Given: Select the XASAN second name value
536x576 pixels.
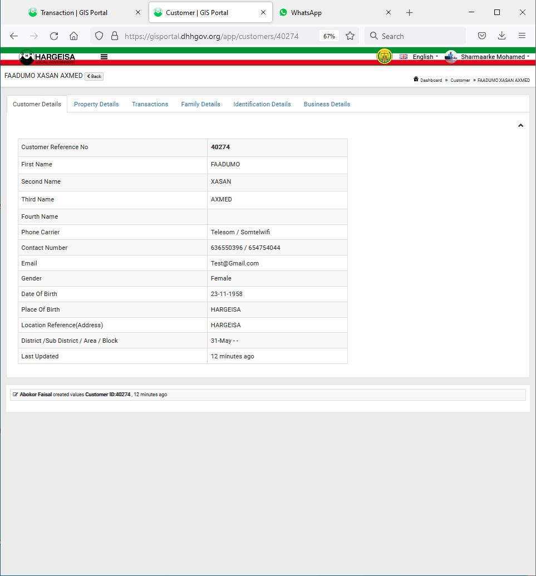Looking at the screenshot, I should (x=221, y=181).
